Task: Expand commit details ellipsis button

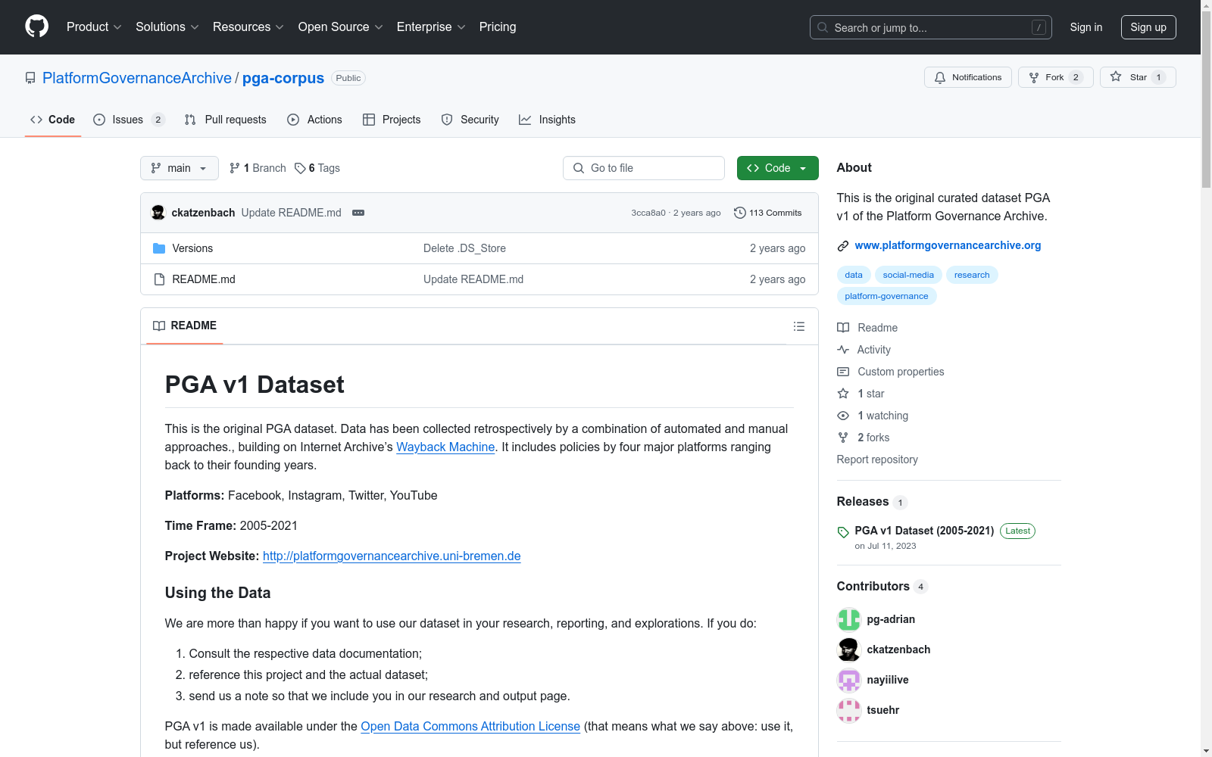Action: [358, 213]
